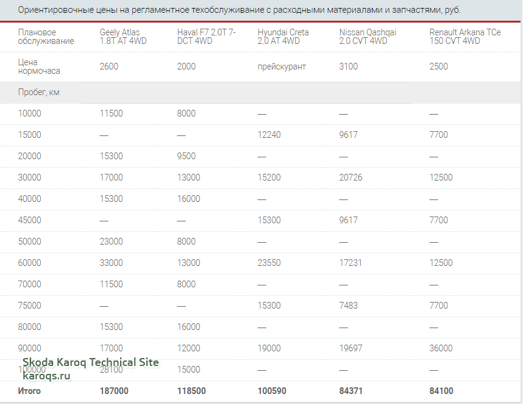Select the 15000 mileage row label
Screen dimensions: 523x405
click(x=30, y=135)
